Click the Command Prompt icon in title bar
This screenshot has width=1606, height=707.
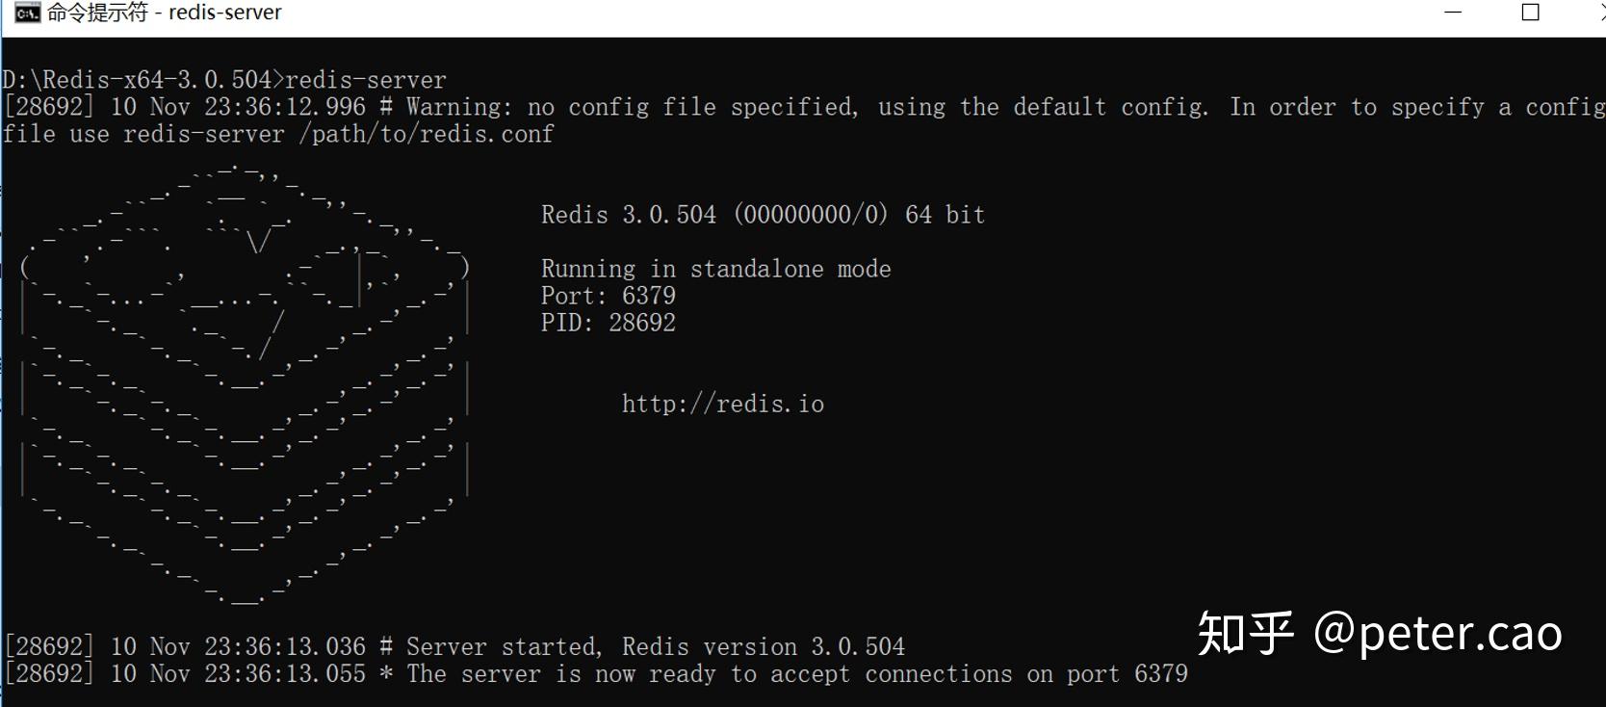click(x=26, y=13)
